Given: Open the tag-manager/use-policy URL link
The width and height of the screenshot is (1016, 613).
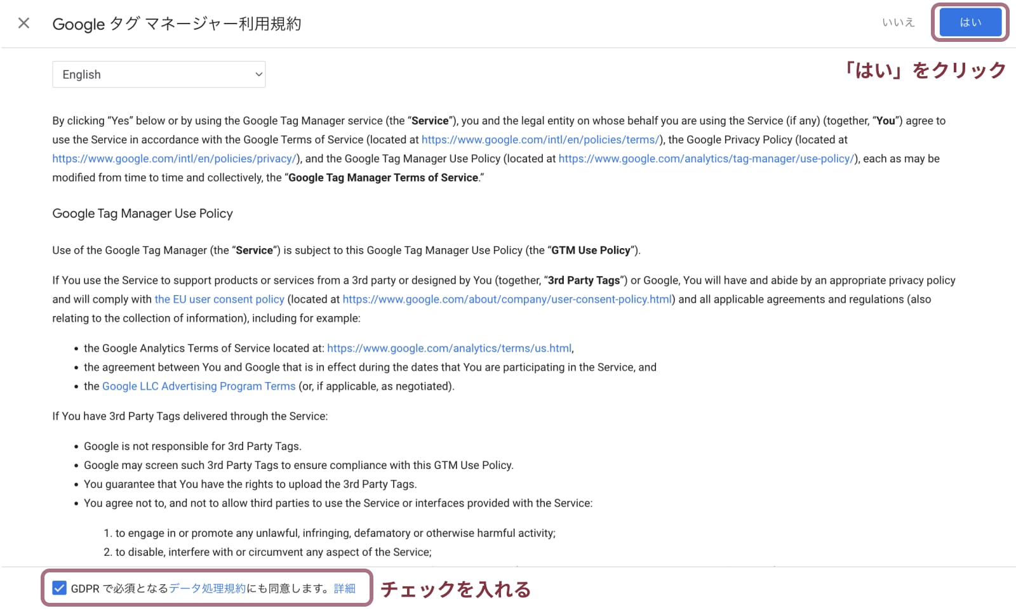Looking at the screenshot, I should tap(707, 159).
